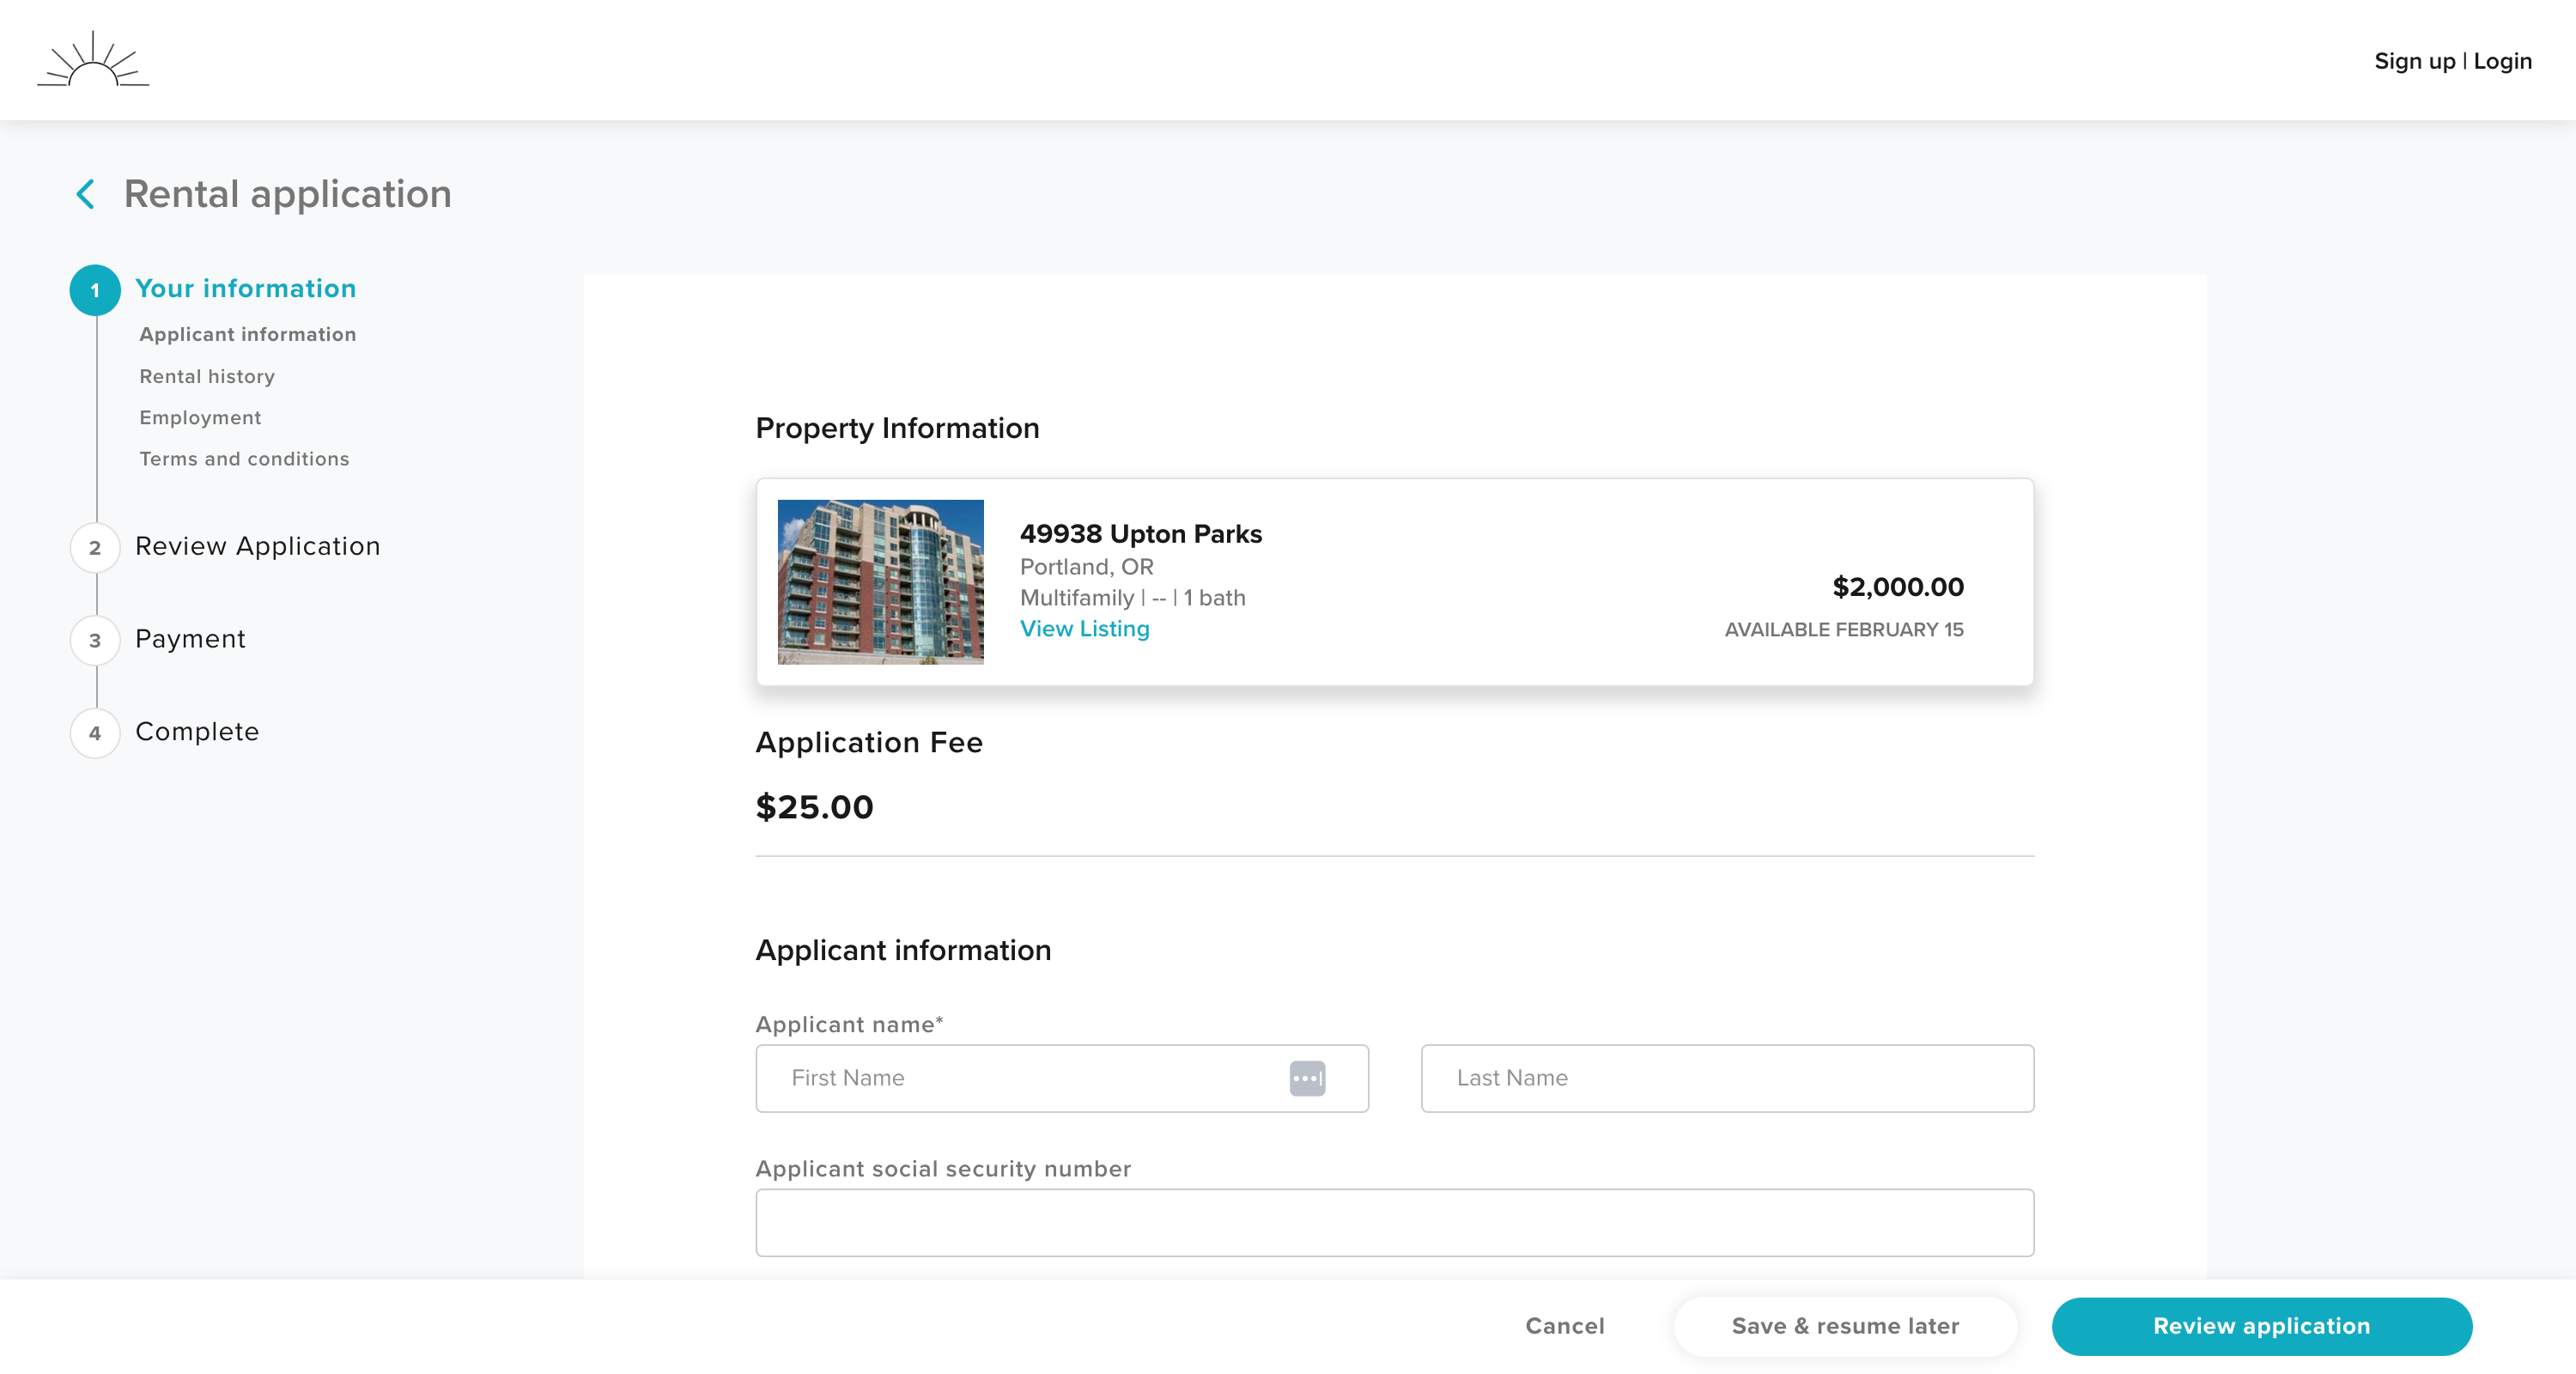Click the $2,000.00 rent price
This screenshot has width=2576, height=1374.
[x=1897, y=587]
